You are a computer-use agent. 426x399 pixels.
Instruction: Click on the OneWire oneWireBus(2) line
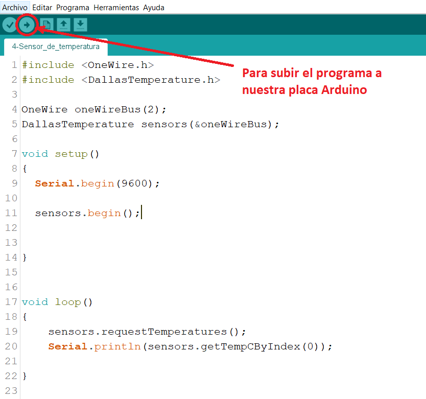click(x=94, y=110)
